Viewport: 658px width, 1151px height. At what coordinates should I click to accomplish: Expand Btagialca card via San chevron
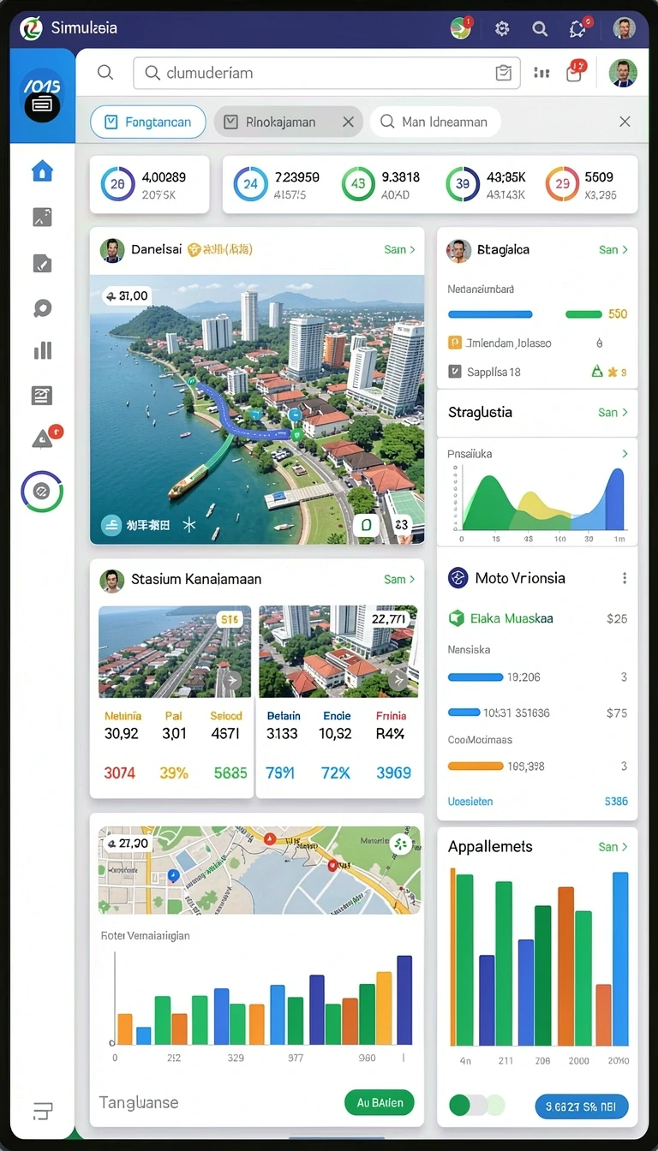click(x=613, y=250)
